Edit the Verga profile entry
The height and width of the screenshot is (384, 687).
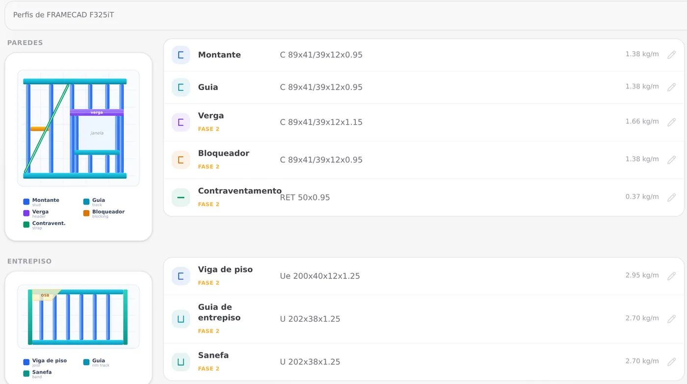click(671, 122)
